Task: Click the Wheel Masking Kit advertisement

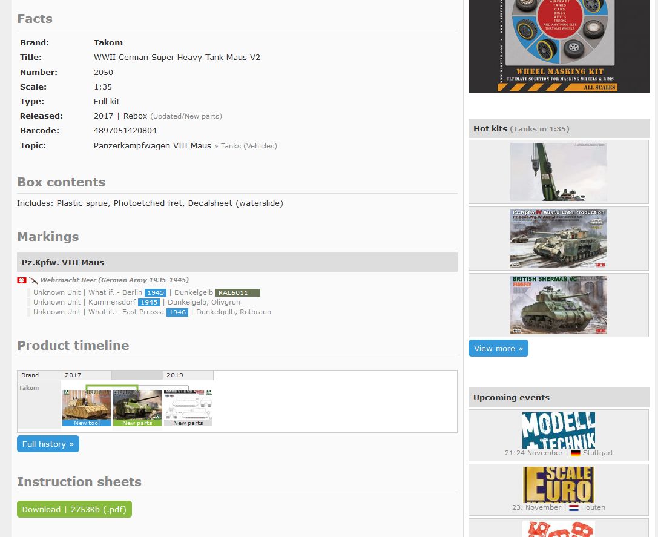Action: coord(559,45)
